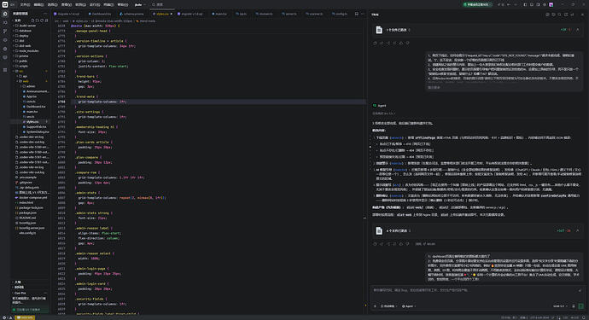The image size is (589, 320).
Task: Open the Source Control view icon
Action: (5, 32)
